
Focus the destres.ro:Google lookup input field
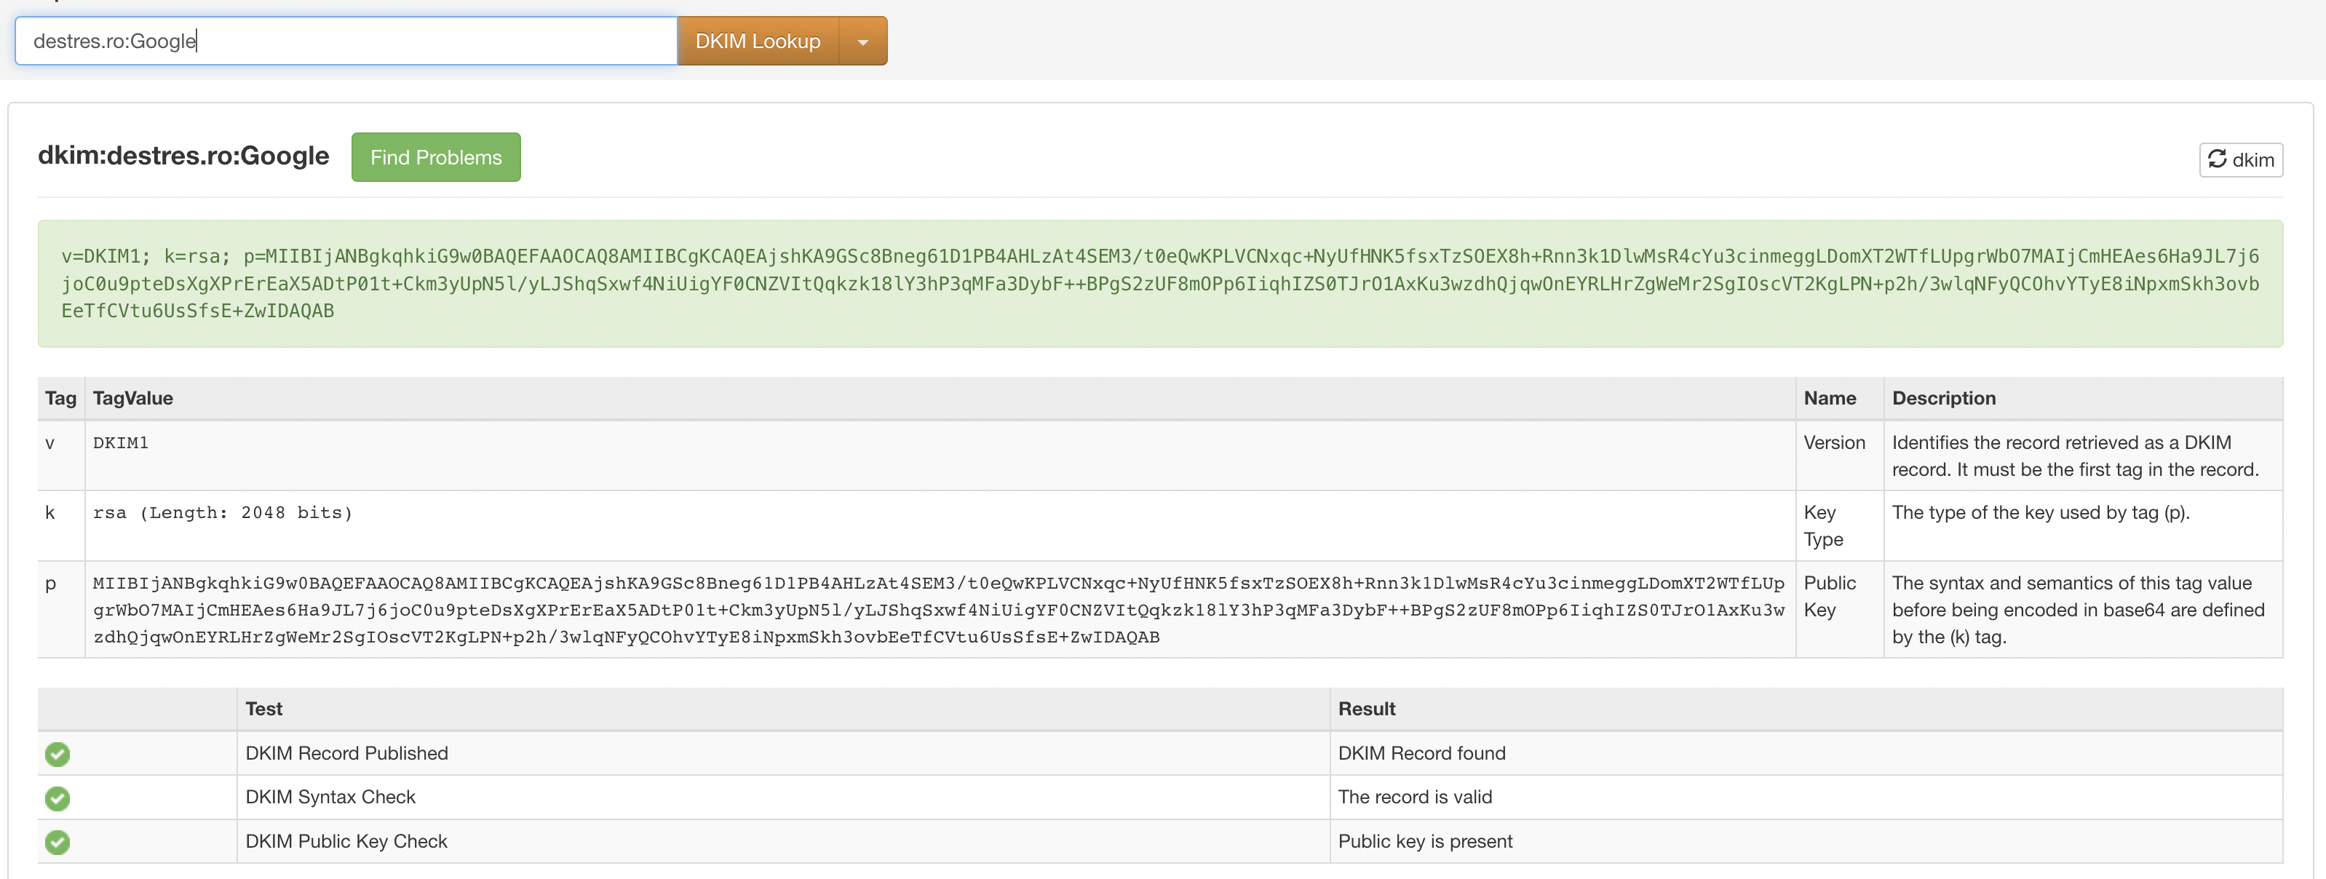point(346,41)
